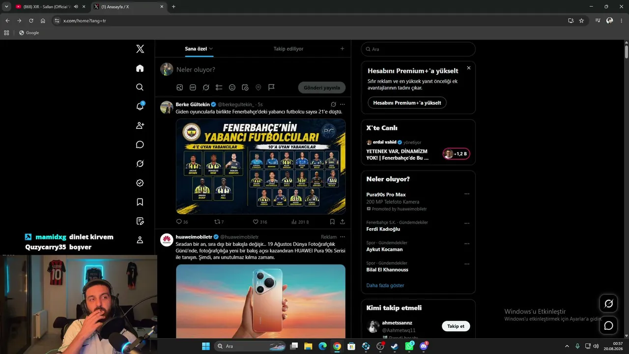Open Grok from the left sidebar
This screenshot has height=354, width=629.
point(140,164)
